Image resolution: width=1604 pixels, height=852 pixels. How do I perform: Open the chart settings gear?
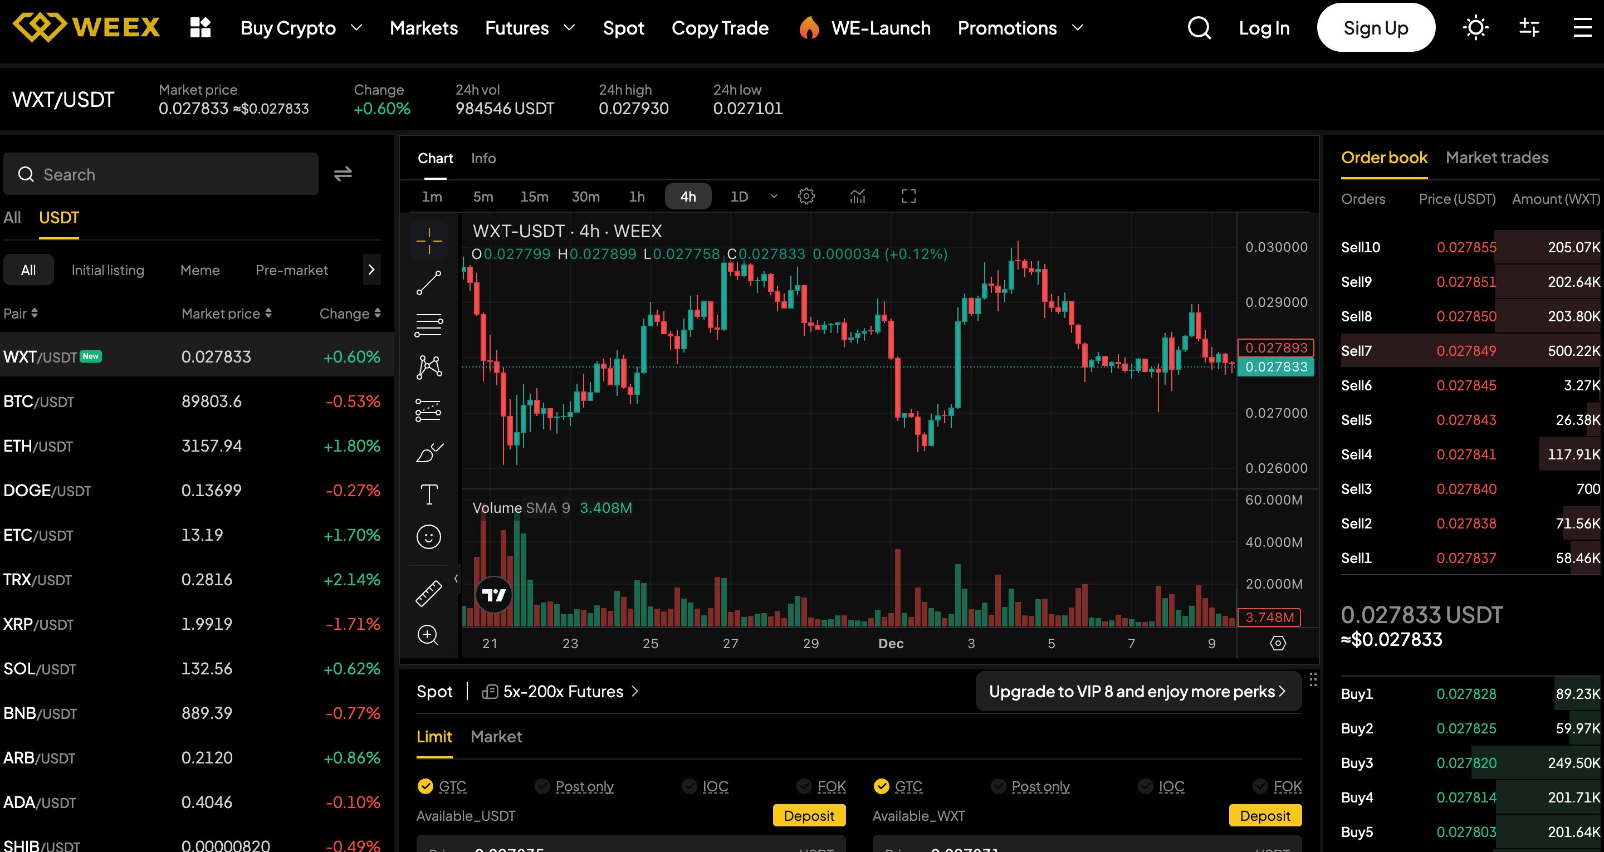[806, 195]
